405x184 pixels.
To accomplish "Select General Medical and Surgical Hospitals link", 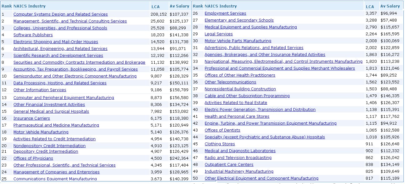I will pos(51,112).
